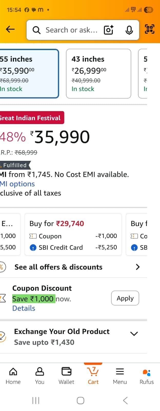
Task: Select the 43 inches size option
Action: (x=98, y=74)
